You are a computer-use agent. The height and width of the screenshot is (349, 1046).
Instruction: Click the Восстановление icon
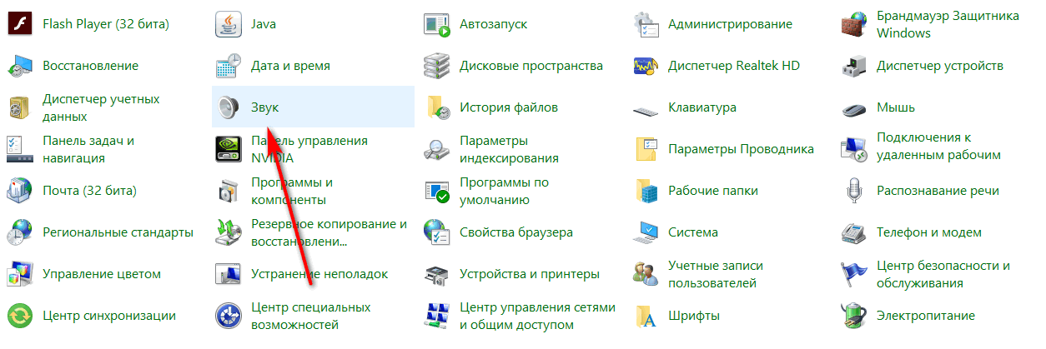pyautogui.click(x=19, y=66)
